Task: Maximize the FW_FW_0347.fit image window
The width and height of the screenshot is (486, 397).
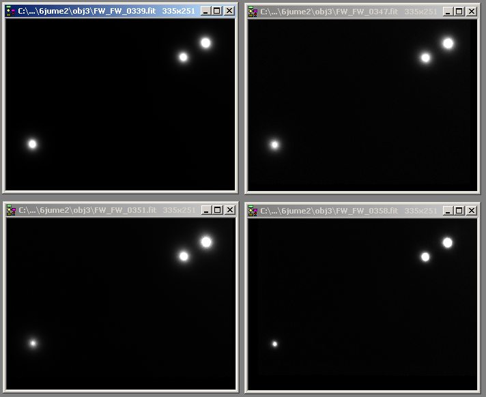Action: [x=459, y=12]
